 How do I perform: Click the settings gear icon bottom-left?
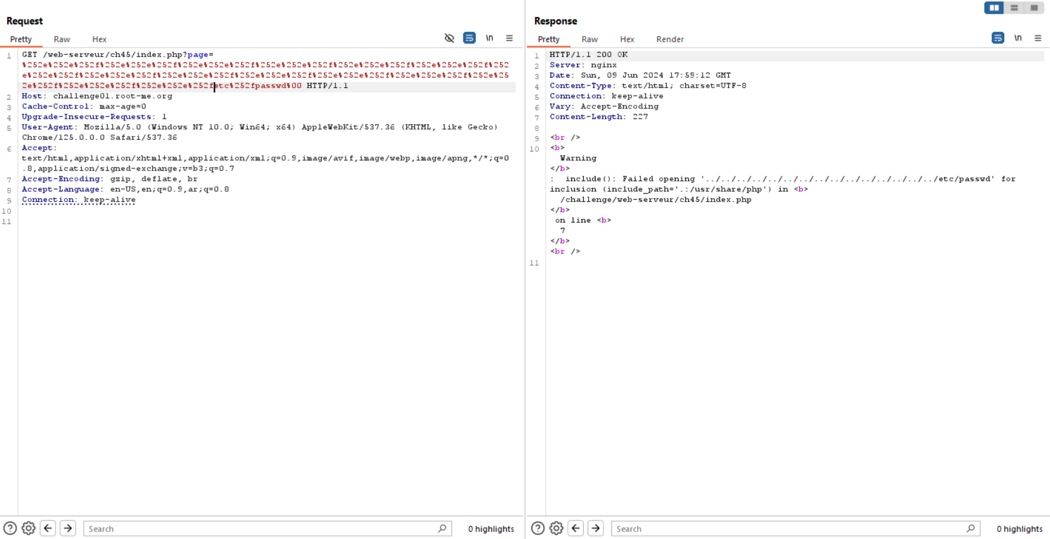(x=28, y=528)
